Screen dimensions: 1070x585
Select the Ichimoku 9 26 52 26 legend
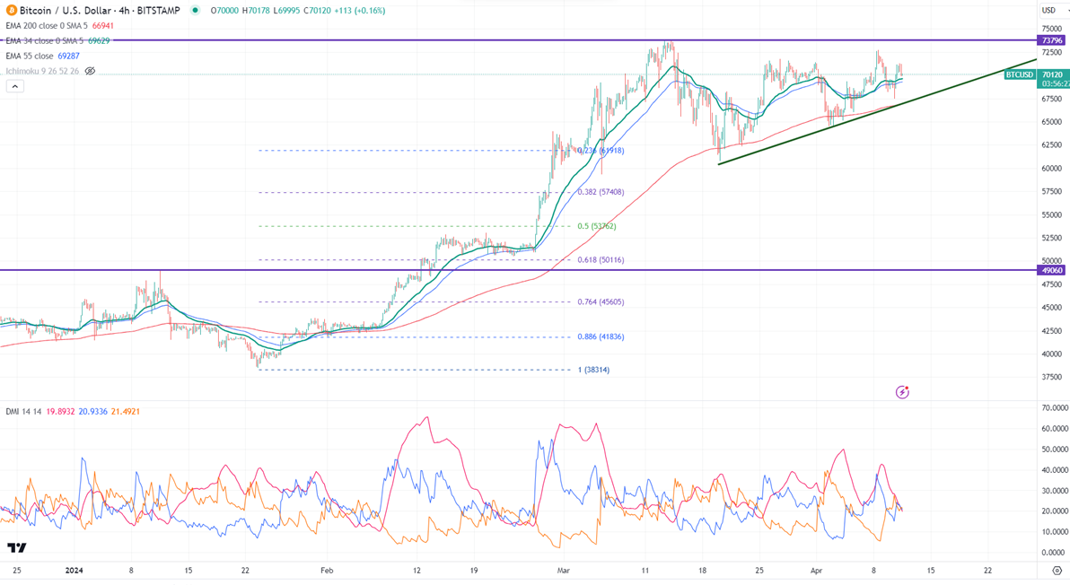[42, 71]
